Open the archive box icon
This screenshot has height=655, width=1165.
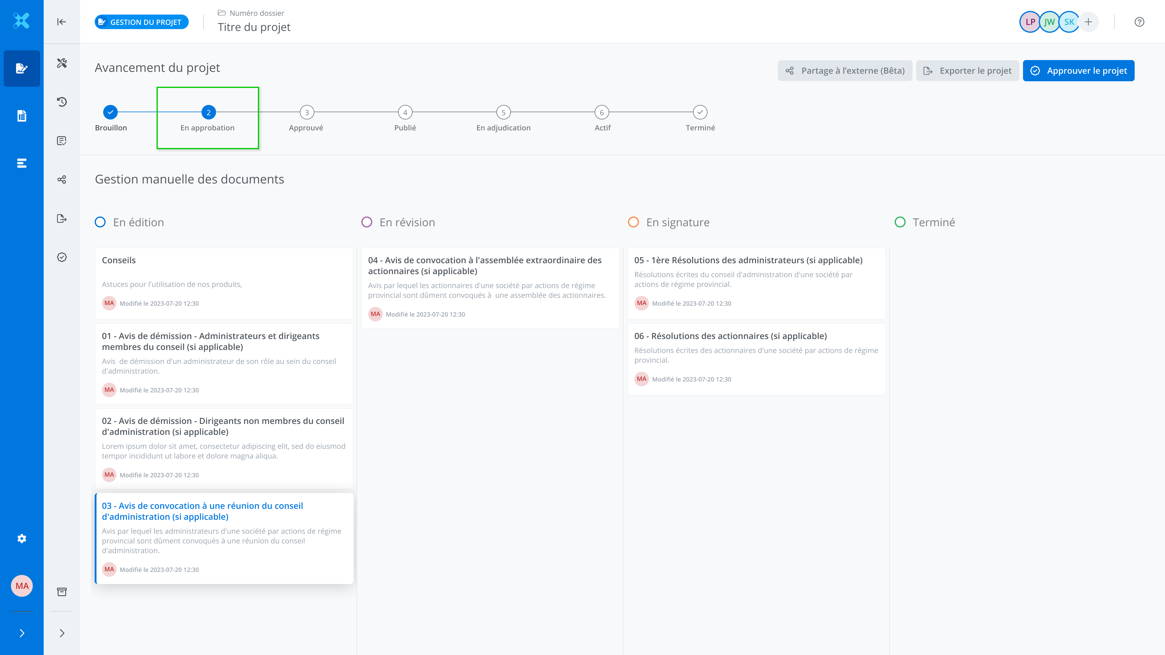tap(62, 592)
